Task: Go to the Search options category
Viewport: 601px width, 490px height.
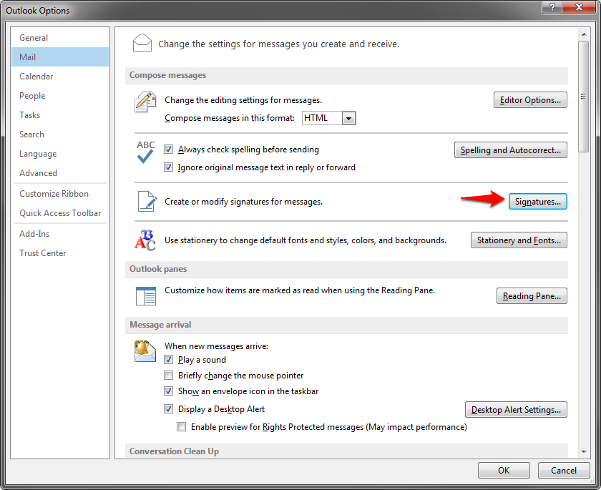Action: (60, 134)
